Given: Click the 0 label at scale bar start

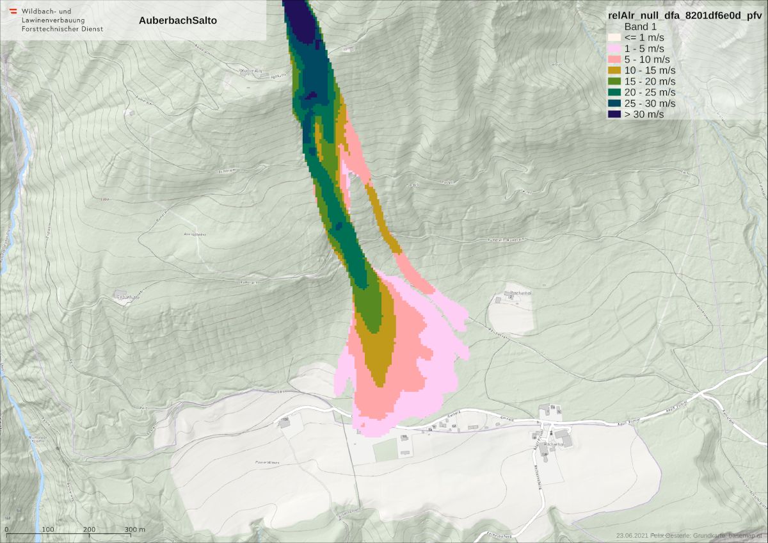Looking at the screenshot, I should 6,530.
